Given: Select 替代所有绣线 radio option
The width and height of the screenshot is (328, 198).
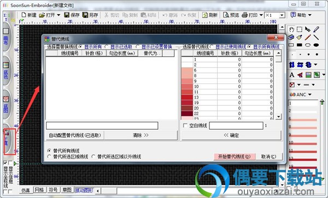Looking at the screenshot, I should pos(49,151).
